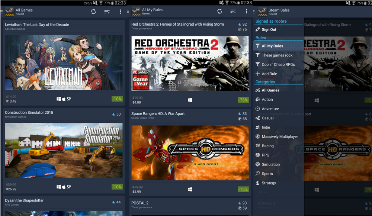Open the Leviathan game banner image
Image resolution: width=372 pixels, height=216 pixels.
64,62
